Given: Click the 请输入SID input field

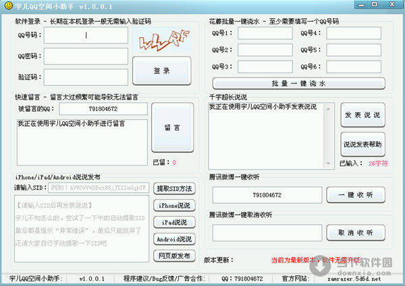Looking at the screenshot, I should 99,188.
